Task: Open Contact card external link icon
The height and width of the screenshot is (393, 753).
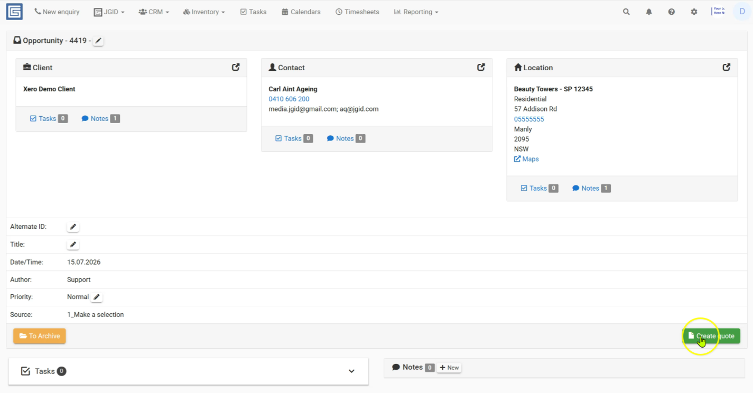Action: (x=481, y=67)
